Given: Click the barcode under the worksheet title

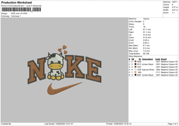Looking at the screenshot, I should pyautogui.click(x=21, y=10).
